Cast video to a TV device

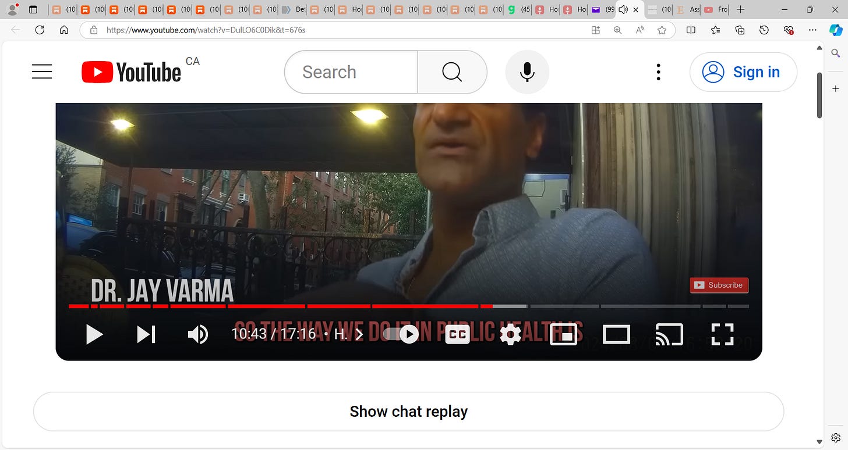669,334
